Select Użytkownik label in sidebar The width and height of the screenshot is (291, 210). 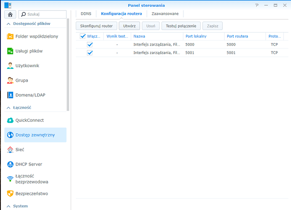[x=27, y=65]
